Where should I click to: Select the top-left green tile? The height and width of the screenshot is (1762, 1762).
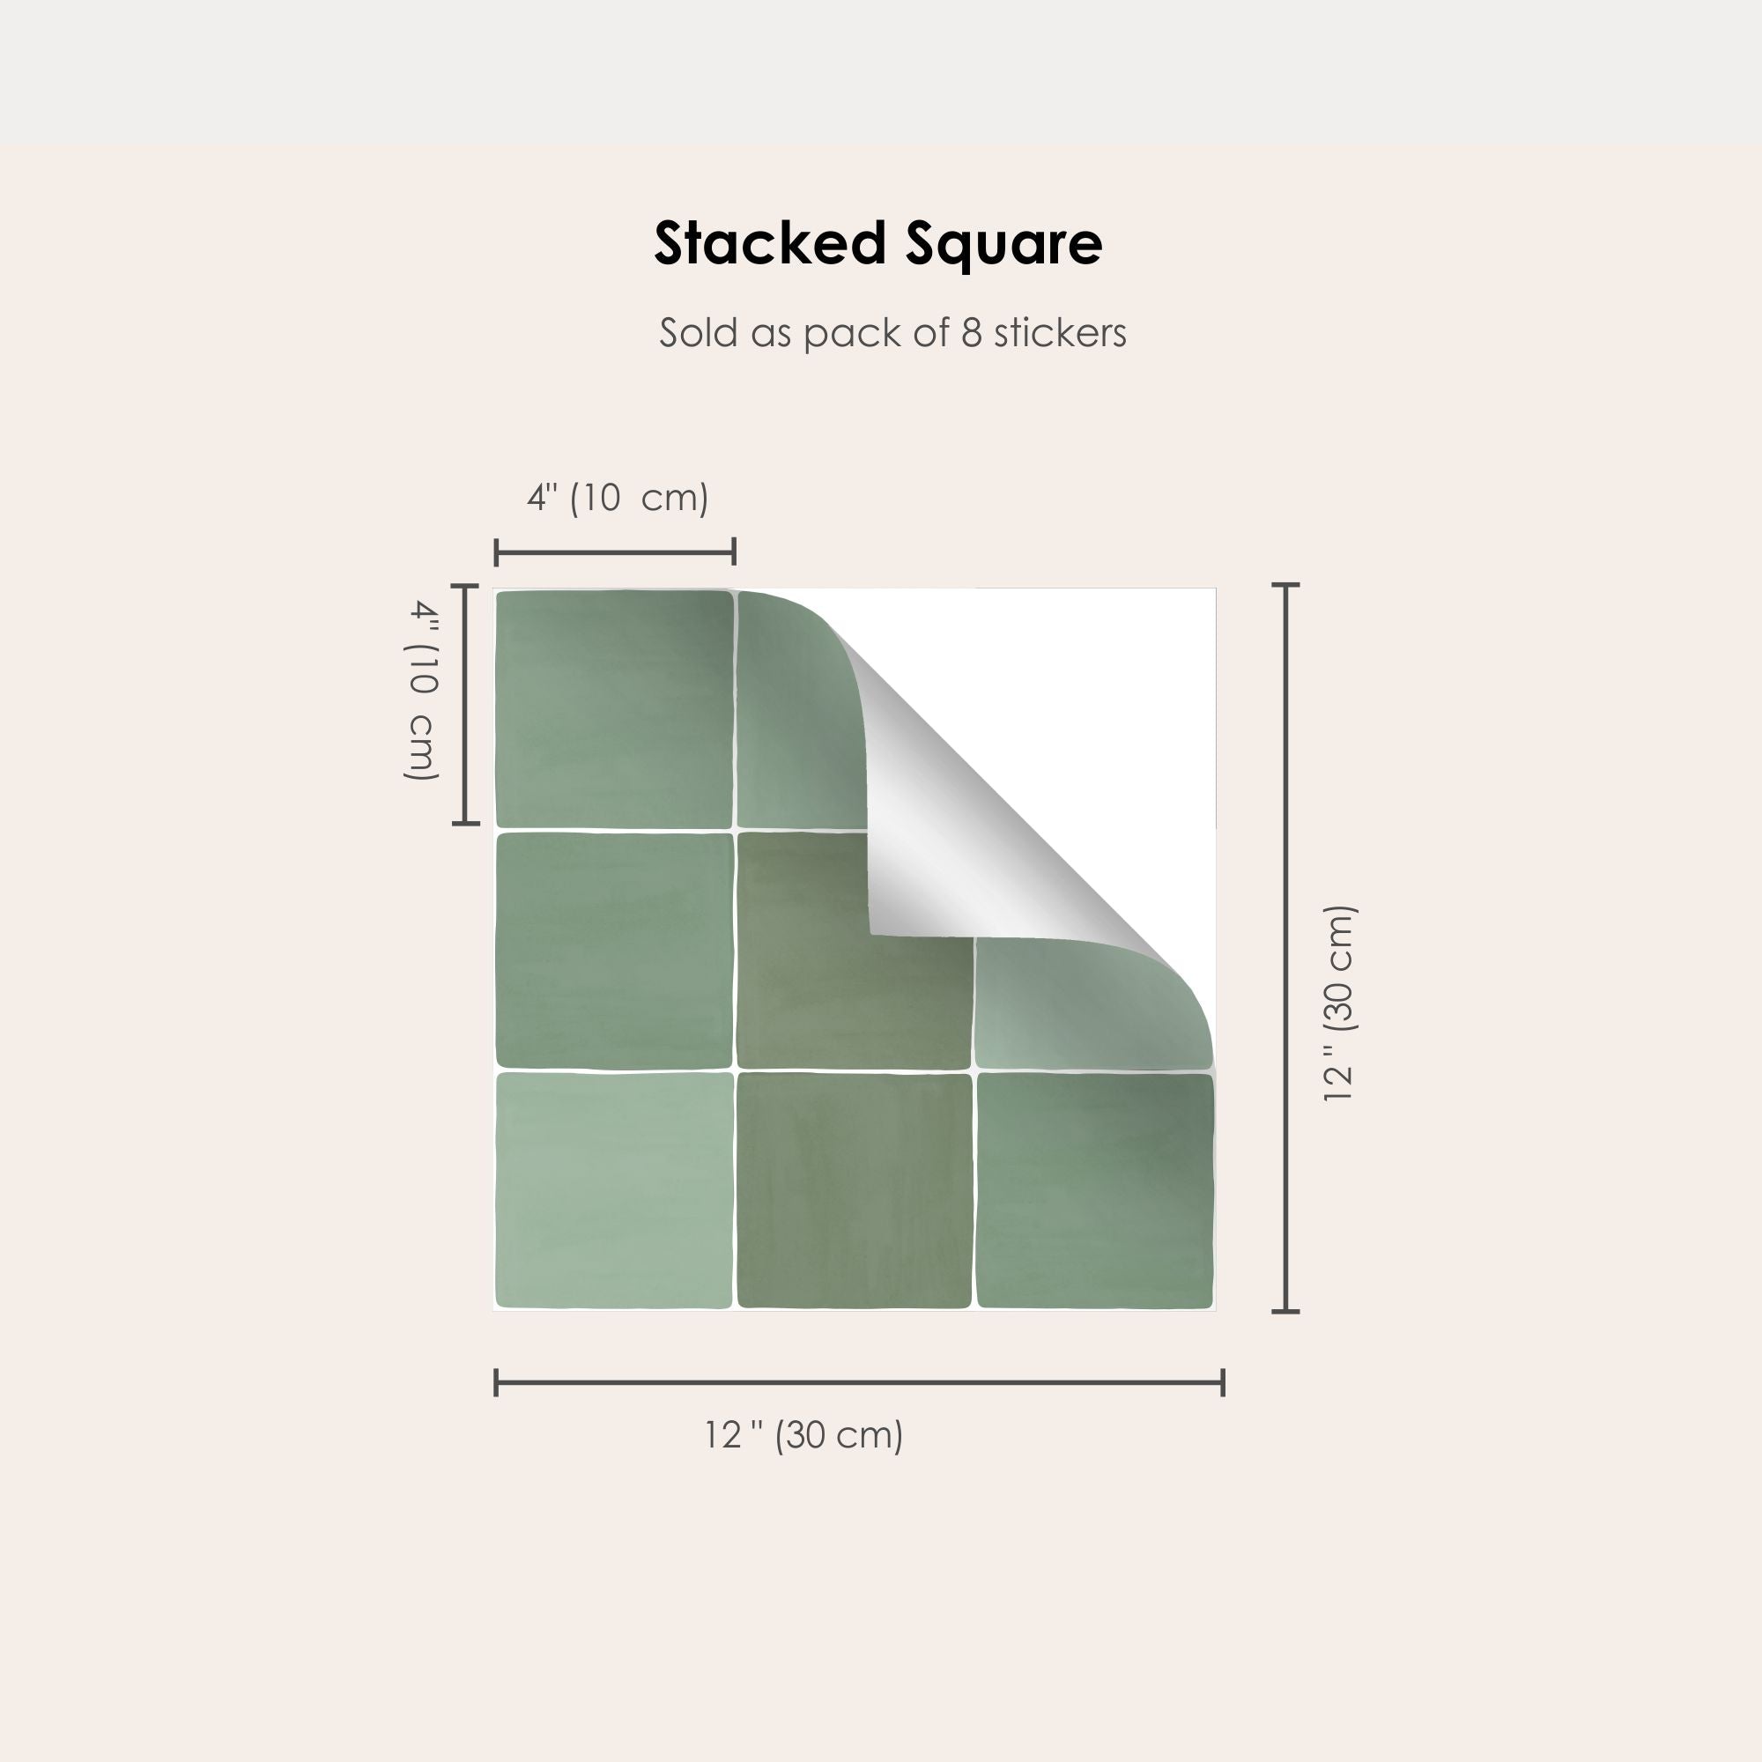(x=614, y=708)
